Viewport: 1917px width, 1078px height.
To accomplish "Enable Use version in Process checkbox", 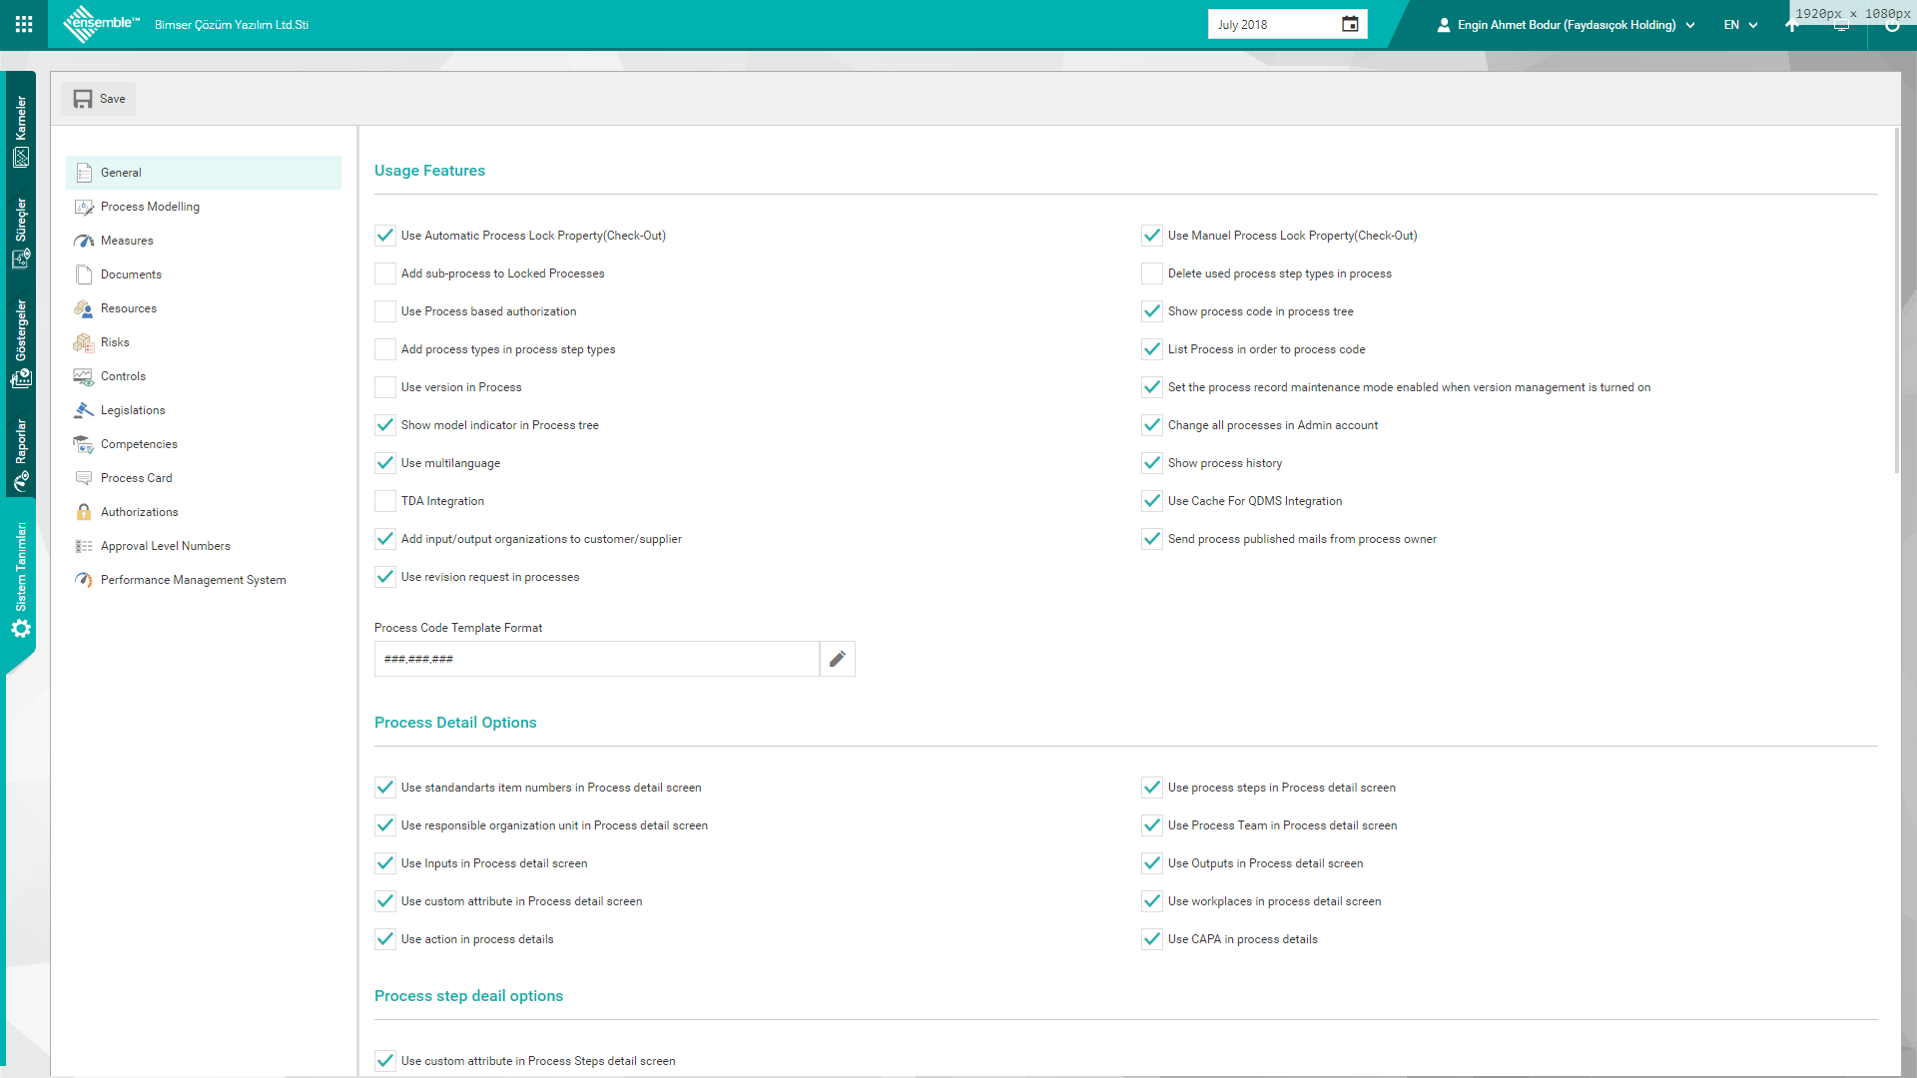I will tap(385, 387).
